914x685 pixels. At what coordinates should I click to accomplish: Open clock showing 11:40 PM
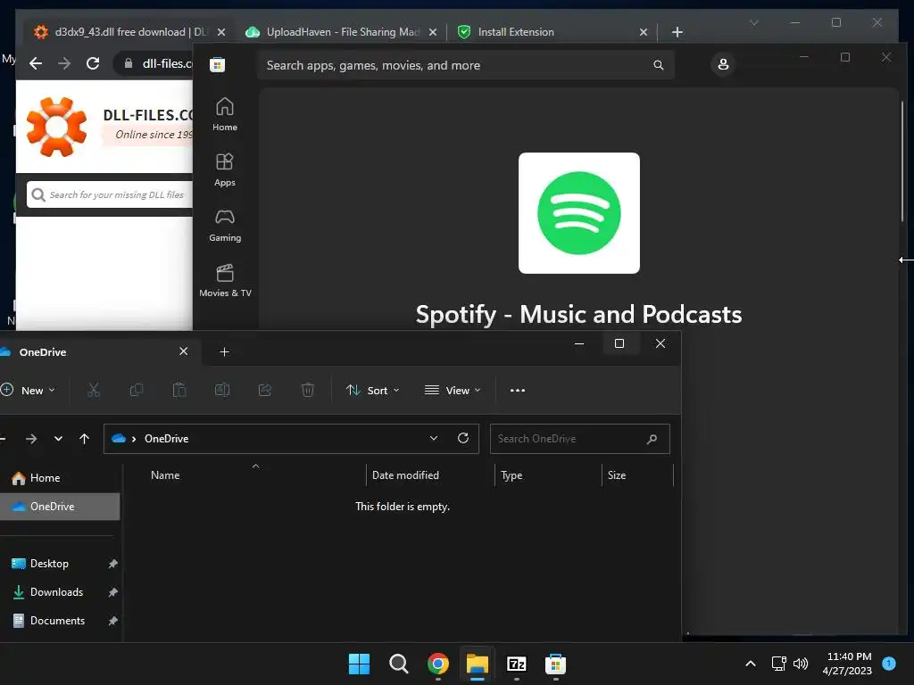(x=849, y=664)
